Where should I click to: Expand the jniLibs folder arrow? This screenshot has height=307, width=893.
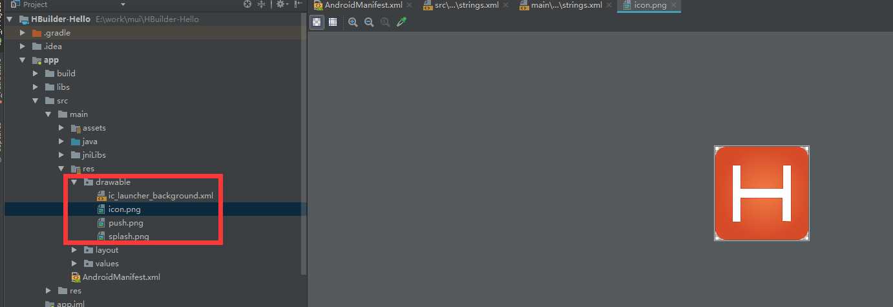tap(61, 155)
